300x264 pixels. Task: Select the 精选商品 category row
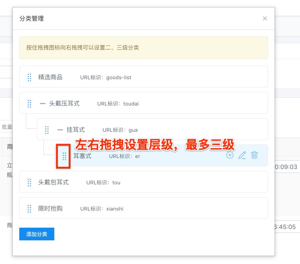tap(175, 77)
